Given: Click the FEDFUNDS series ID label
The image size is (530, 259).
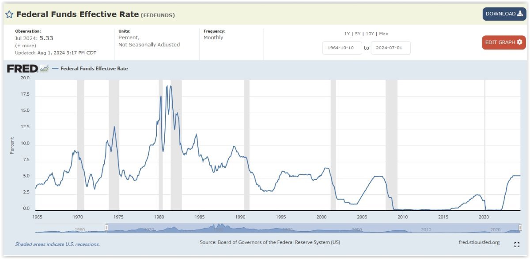Looking at the screenshot, I should 158,15.
